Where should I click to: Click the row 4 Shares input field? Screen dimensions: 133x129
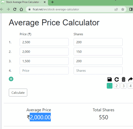pyautogui.click(x=98, y=70)
